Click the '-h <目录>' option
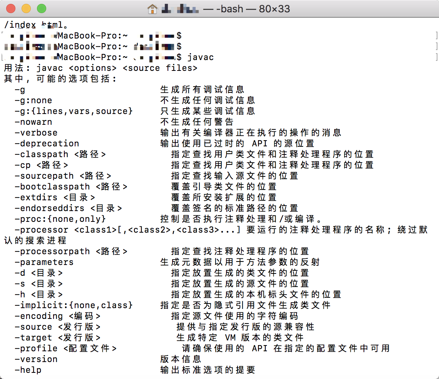The image size is (439, 379). (x=39, y=294)
